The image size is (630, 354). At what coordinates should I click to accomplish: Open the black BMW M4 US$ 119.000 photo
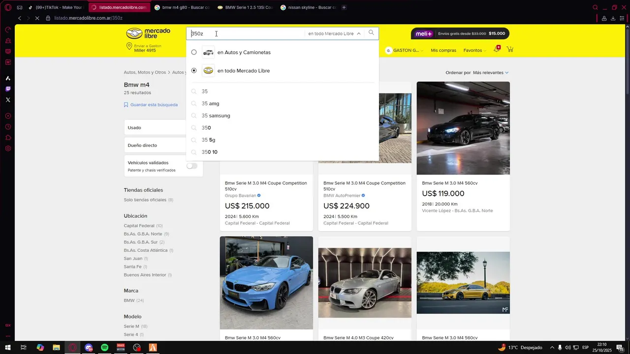463,128
